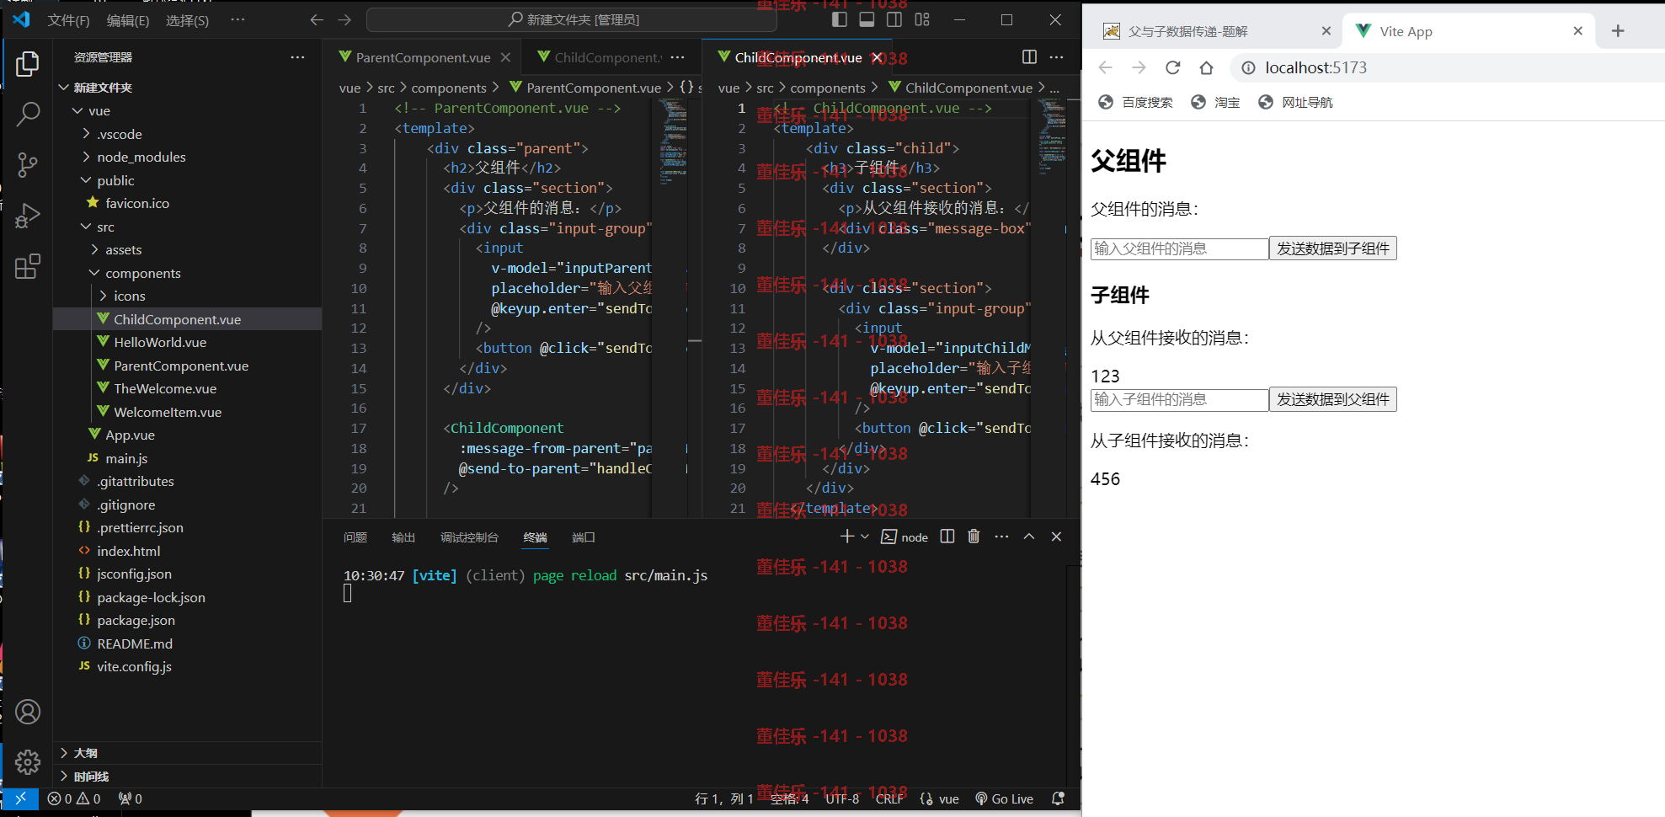Create a new terminal with plus icon

point(846,537)
